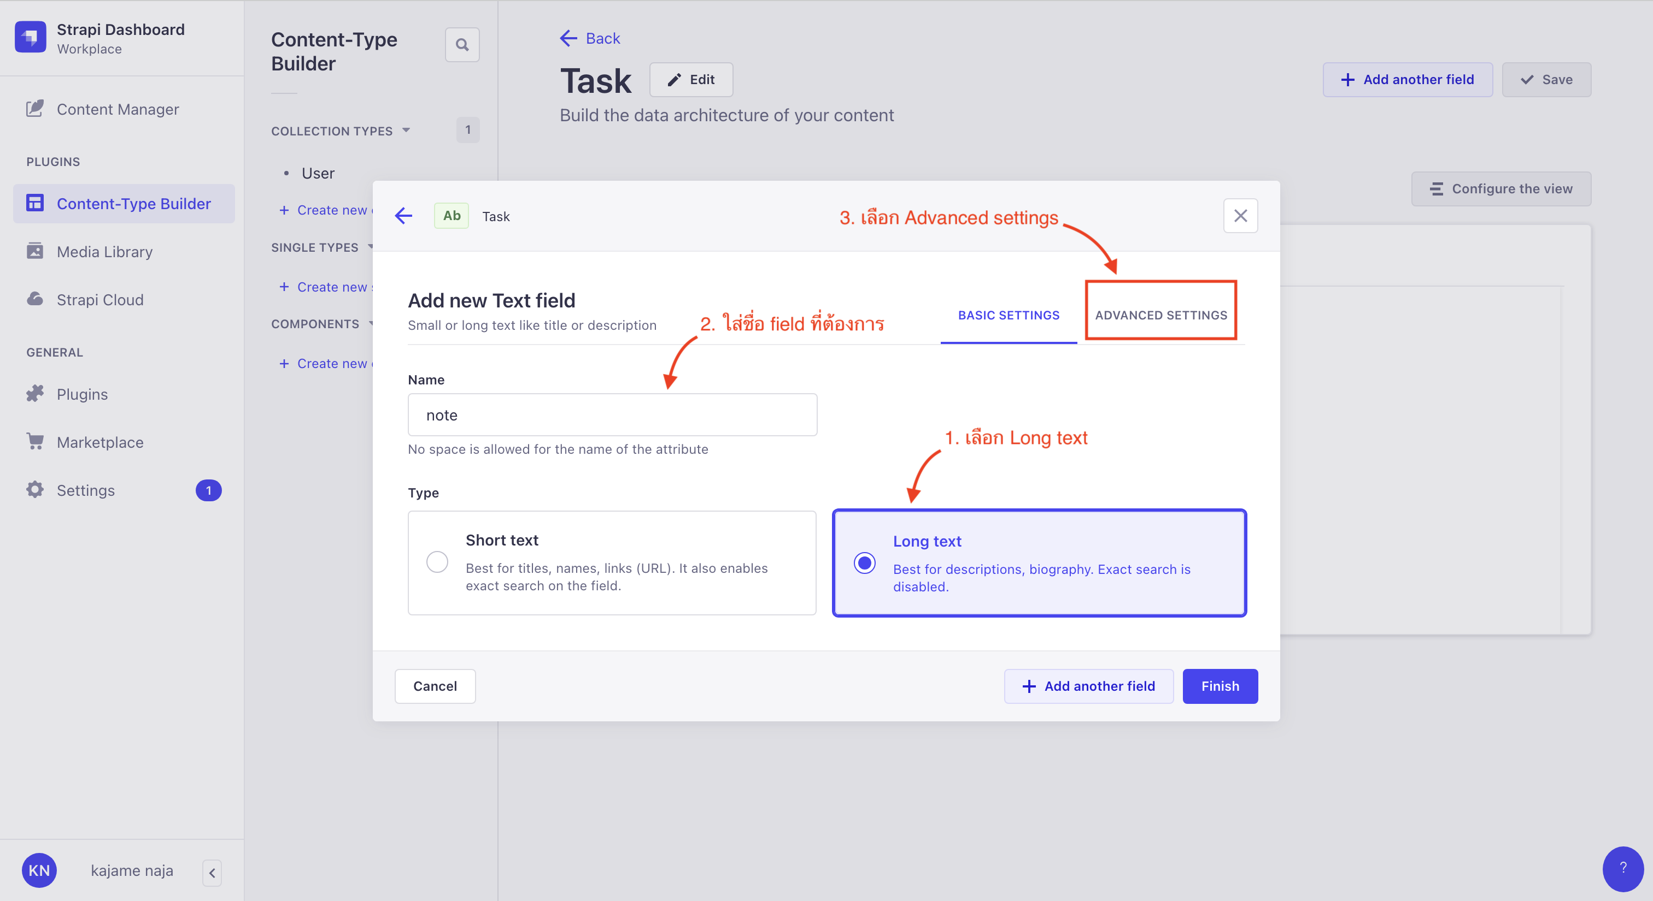Click the Content Manager icon
This screenshot has height=901, width=1653.
(x=32, y=110)
